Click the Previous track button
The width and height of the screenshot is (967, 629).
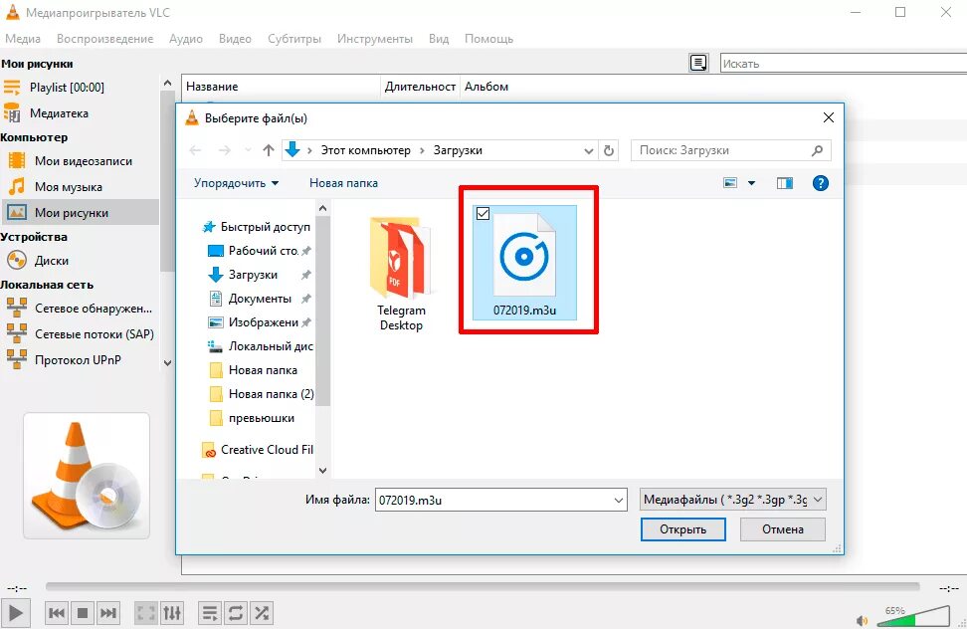tap(57, 613)
